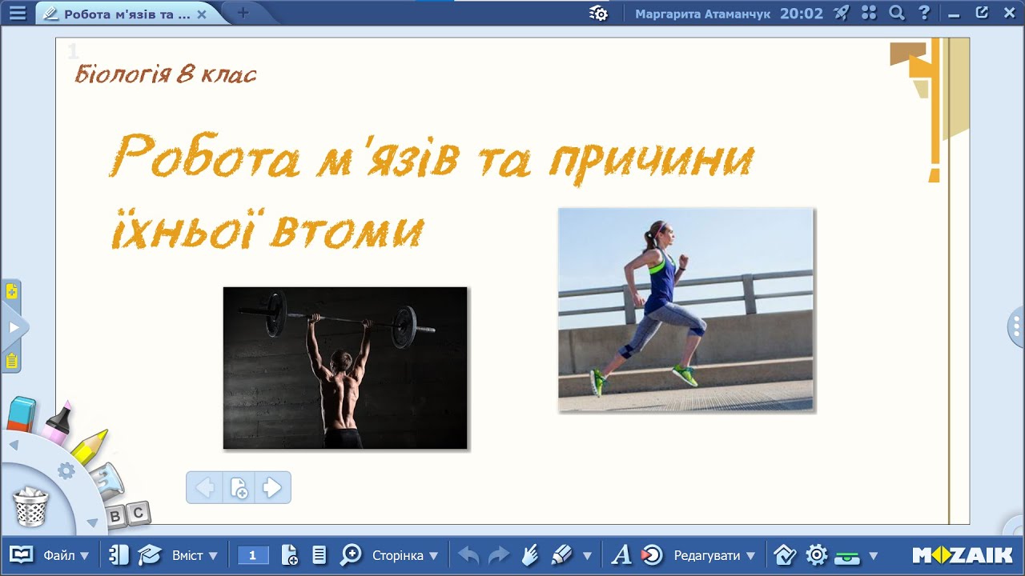The height and width of the screenshot is (576, 1025).
Task: Select the ABC letter blocks text tool
Action: click(x=127, y=514)
